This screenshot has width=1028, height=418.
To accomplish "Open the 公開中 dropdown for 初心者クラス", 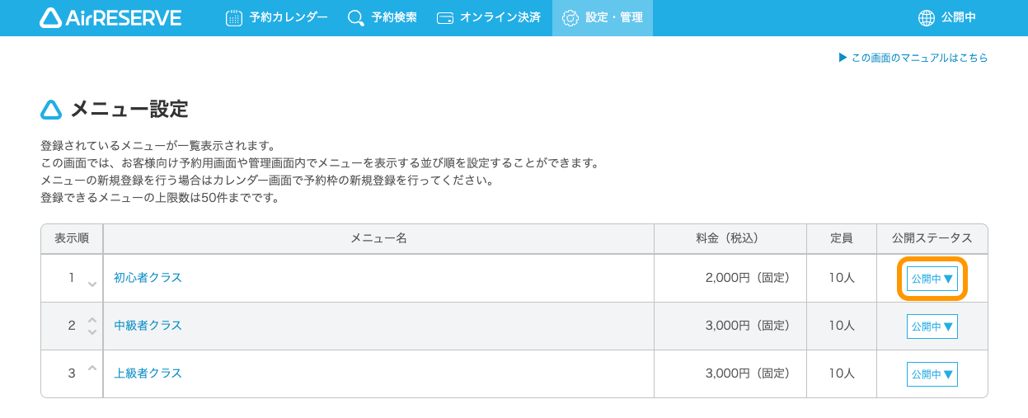I will click(x=932, y=279).
